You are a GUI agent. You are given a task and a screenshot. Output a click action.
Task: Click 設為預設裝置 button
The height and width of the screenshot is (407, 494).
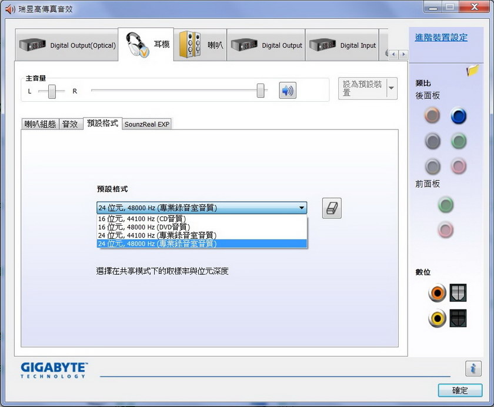point(362,88)
